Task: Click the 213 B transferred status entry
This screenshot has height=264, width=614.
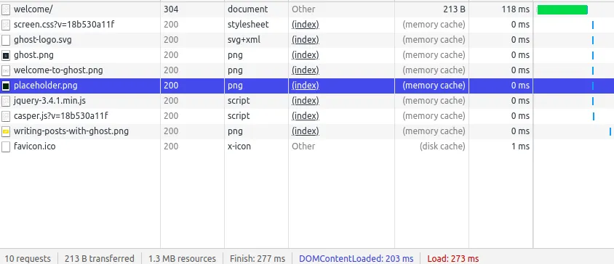Action: tap(100, 258)
